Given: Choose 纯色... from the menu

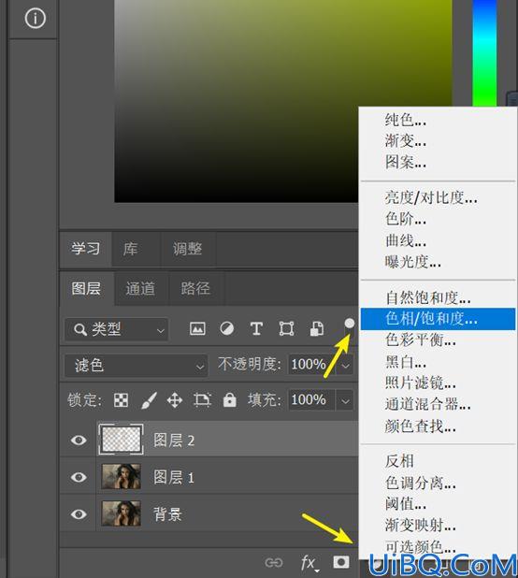Looking at the screenshot, I should point(438,120).
